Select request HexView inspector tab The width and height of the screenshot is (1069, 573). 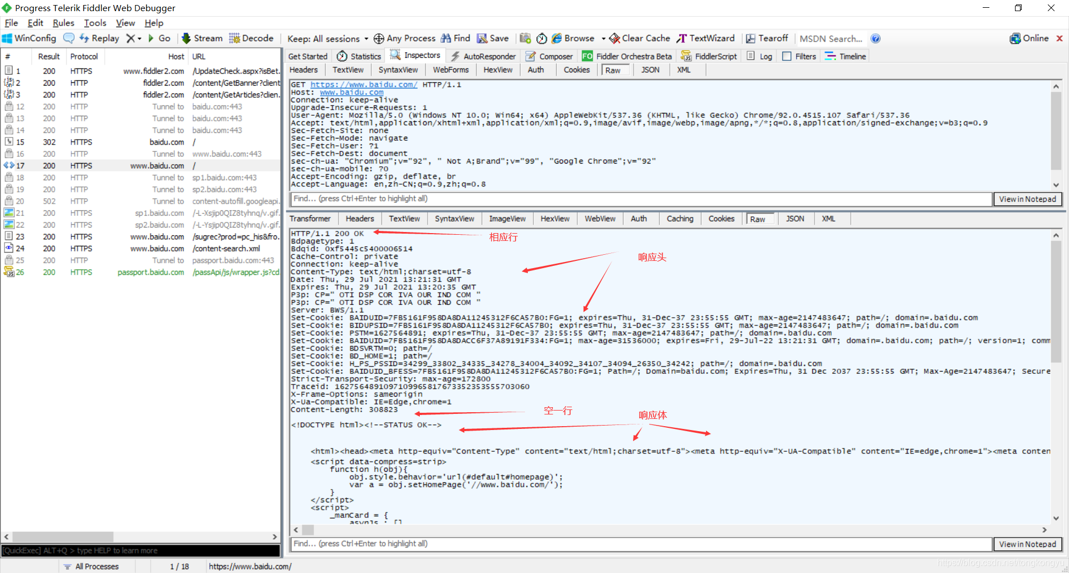(498, 70)
